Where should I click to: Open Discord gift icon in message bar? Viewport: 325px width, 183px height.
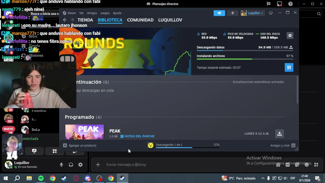(x=278, y=165)
